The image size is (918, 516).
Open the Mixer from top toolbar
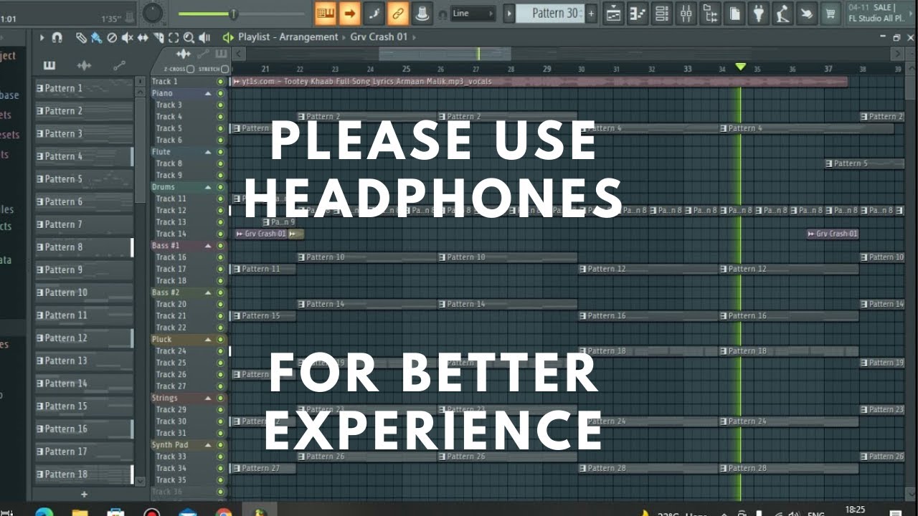(x=686, y=13)
